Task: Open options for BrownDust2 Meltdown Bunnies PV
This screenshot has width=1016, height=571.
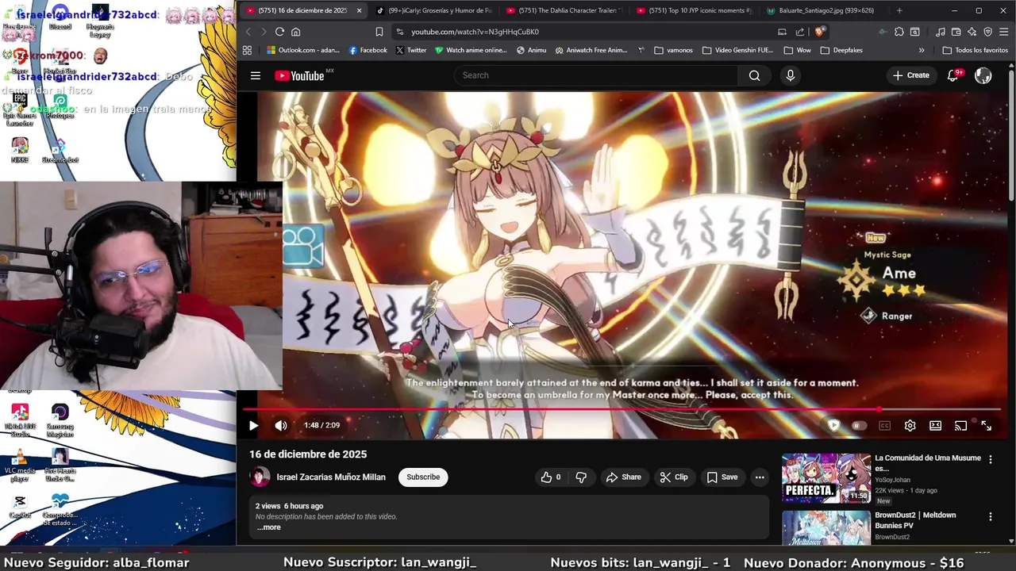Action: click(x=990, y=516)
